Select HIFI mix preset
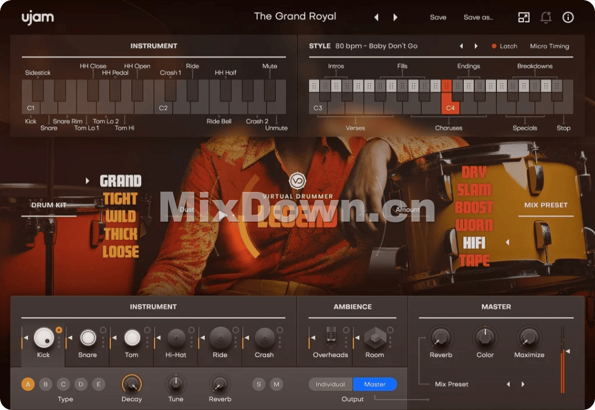595x410 pixels. [474, 243]
